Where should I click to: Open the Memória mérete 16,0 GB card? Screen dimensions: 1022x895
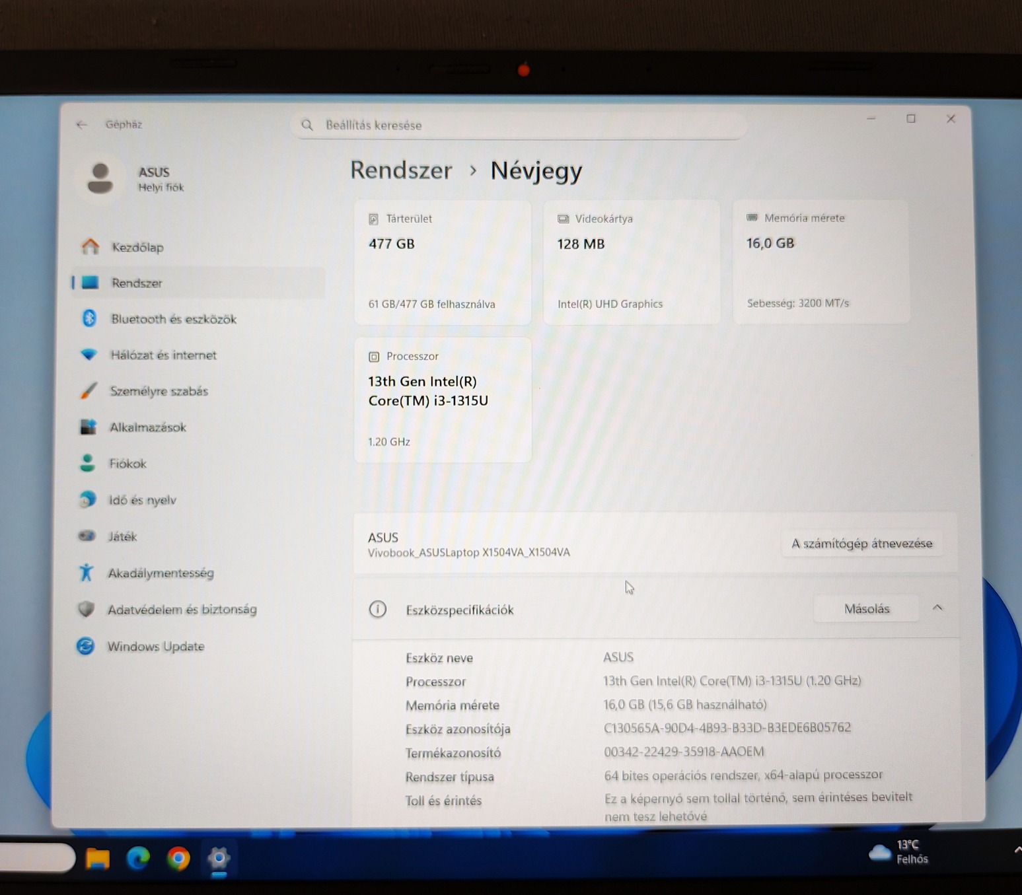coord(821,262)
